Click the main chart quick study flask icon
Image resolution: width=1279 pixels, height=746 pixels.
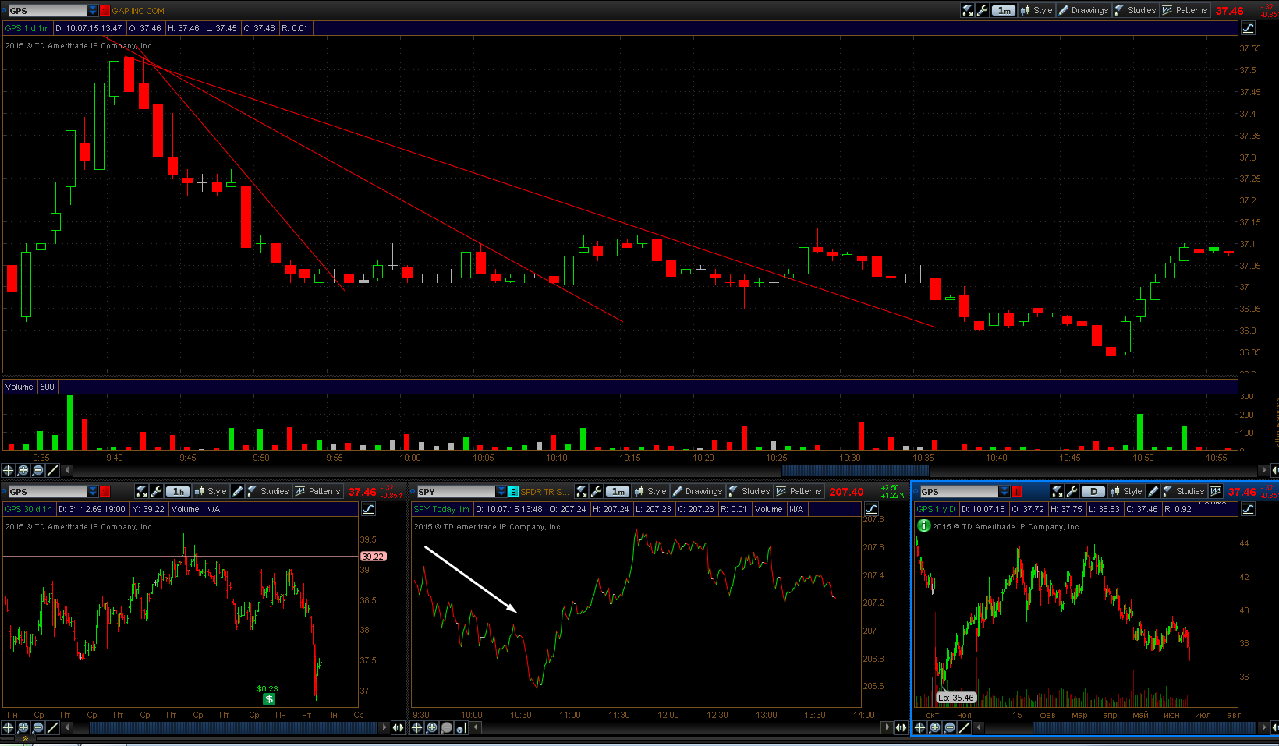click(968, 10)
